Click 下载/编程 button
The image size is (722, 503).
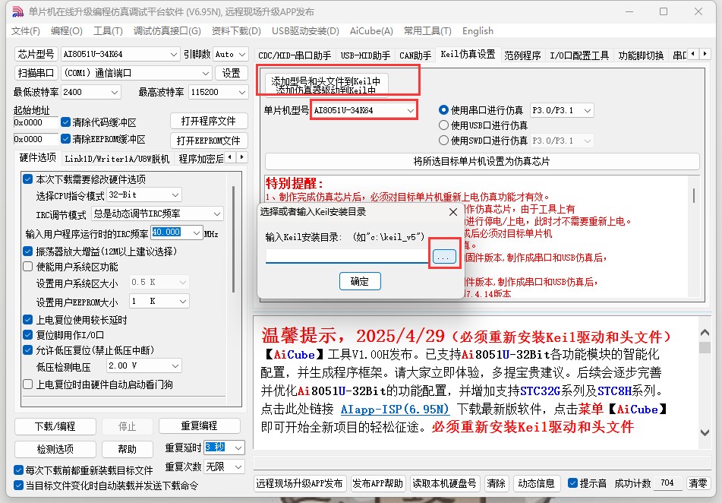click(x=55, y=426)
